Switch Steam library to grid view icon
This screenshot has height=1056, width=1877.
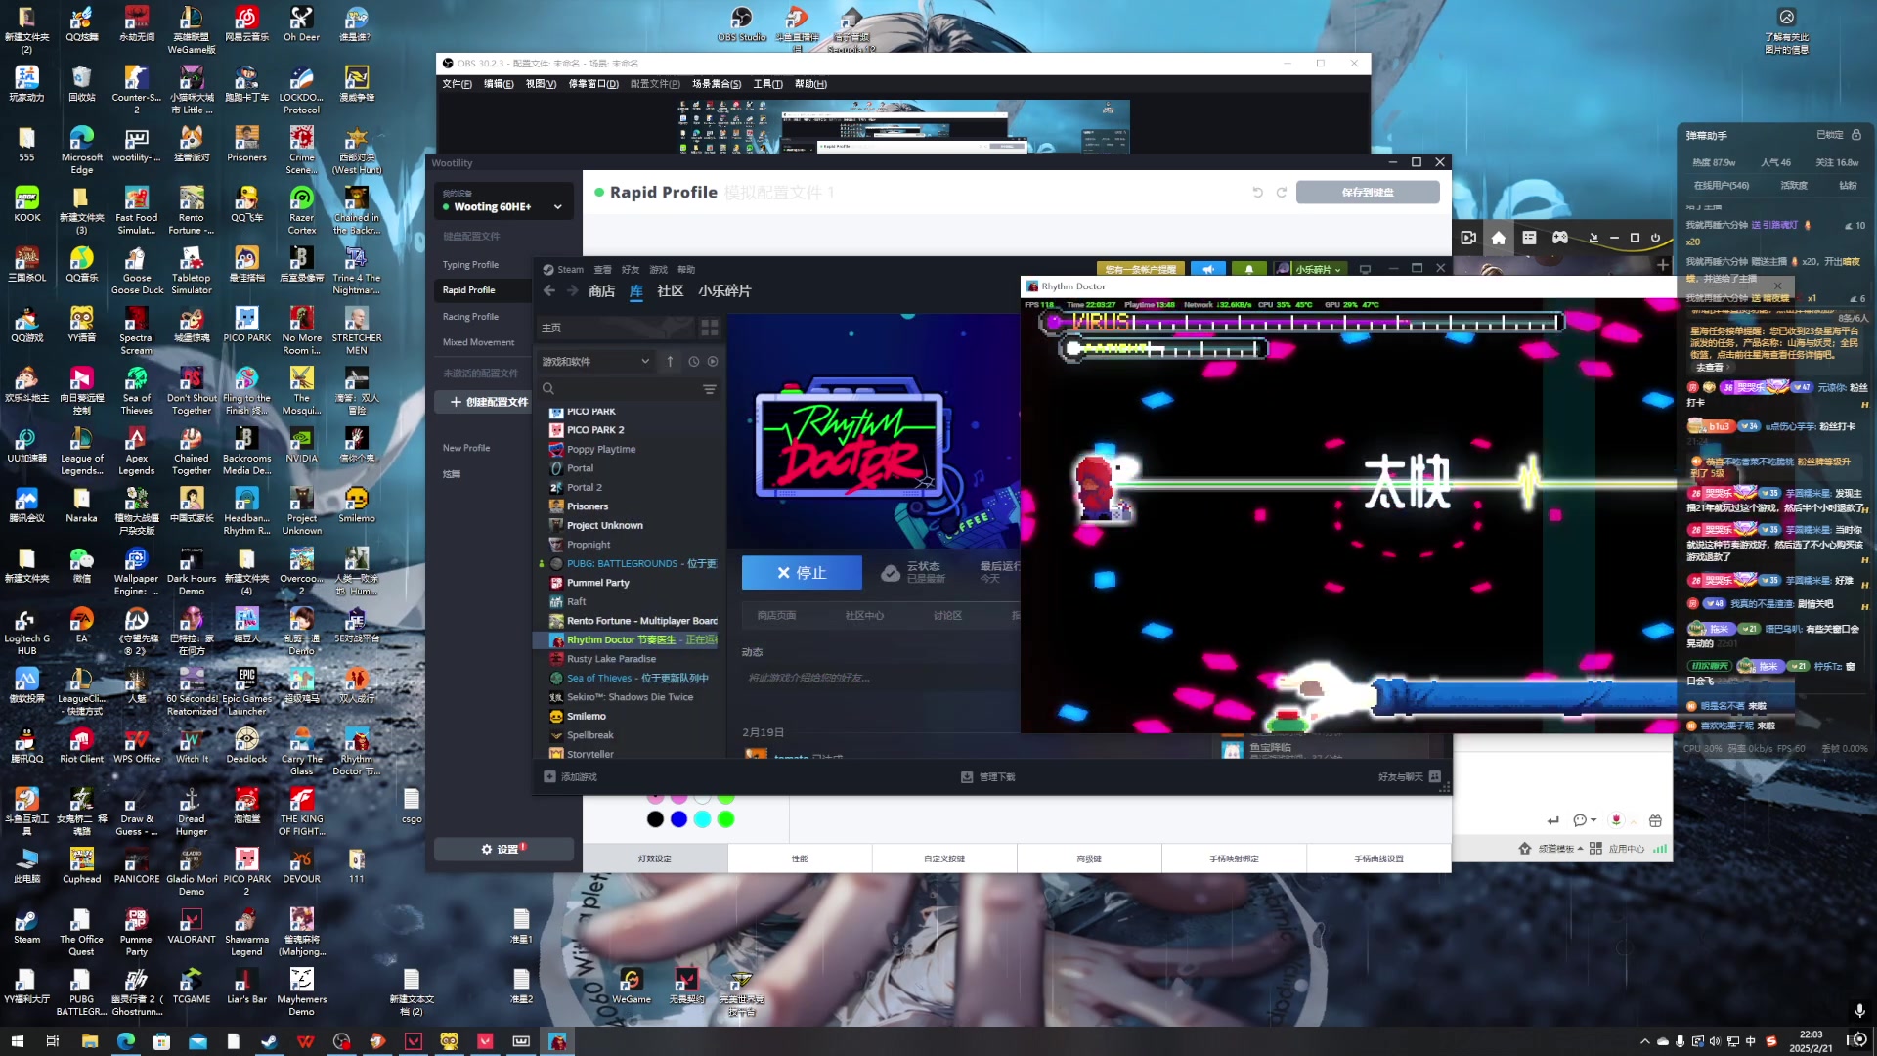(x=710, y=328)
